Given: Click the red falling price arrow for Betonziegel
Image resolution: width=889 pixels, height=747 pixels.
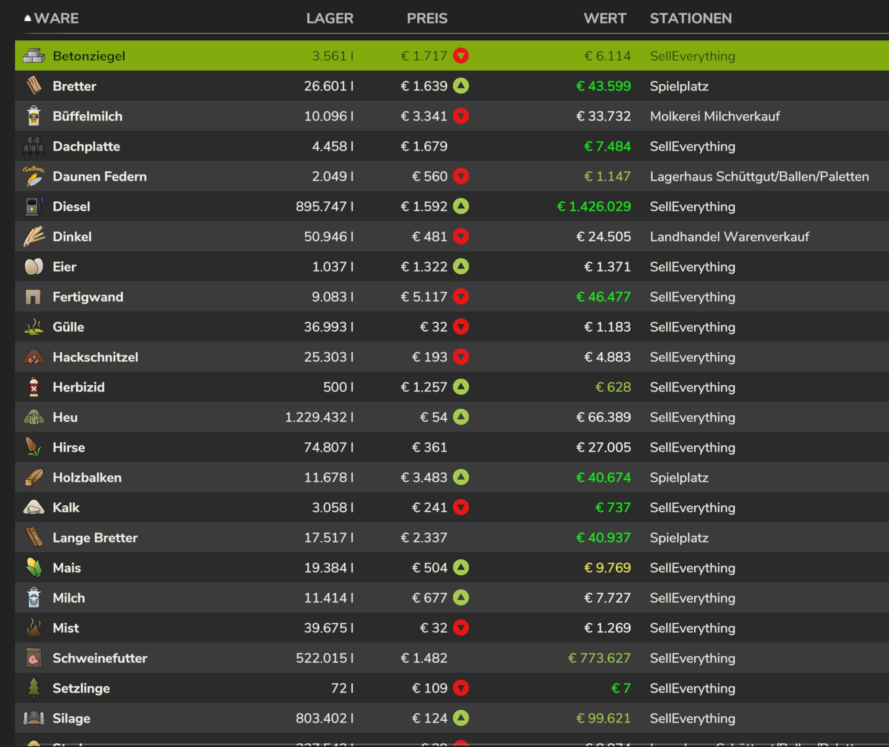Looking at the screenshot, I should tap(461, 56).
